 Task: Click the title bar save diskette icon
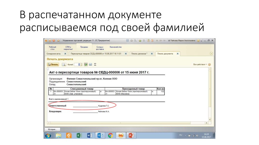tap(127, 41)
